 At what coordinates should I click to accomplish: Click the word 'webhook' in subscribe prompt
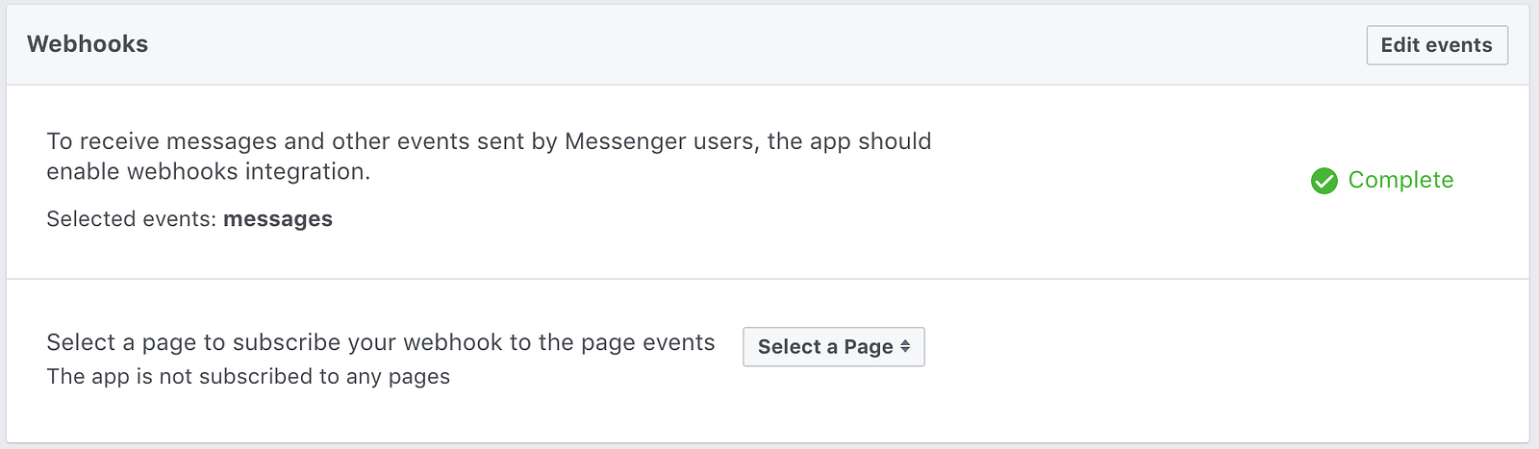pos(452,343)
